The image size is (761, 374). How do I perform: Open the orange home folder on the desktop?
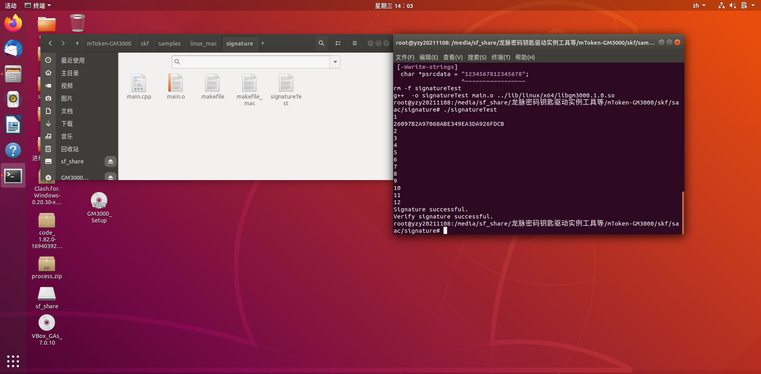click(47, 24)
